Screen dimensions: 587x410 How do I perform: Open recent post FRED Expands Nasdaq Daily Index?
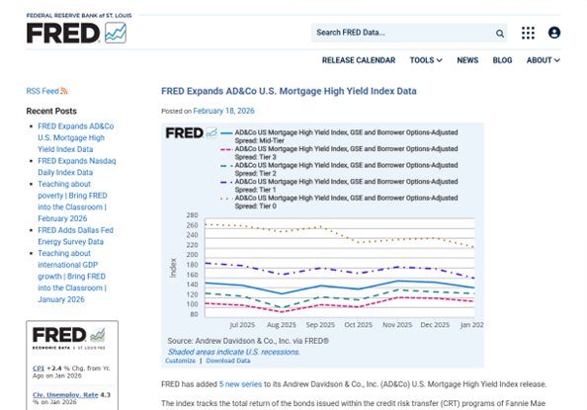[77, 167]
